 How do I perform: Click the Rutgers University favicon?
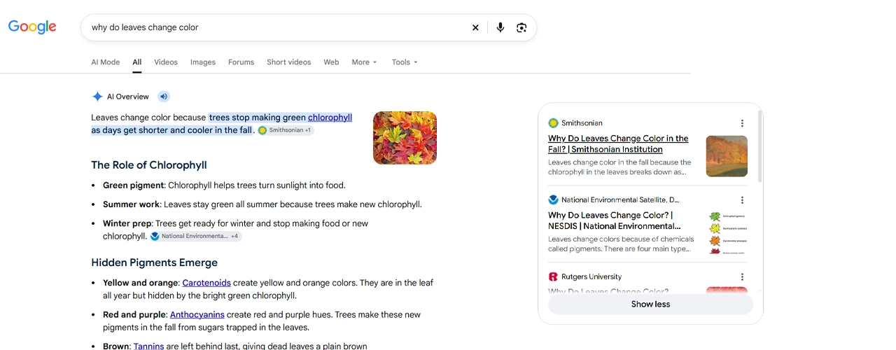(553, 277)
